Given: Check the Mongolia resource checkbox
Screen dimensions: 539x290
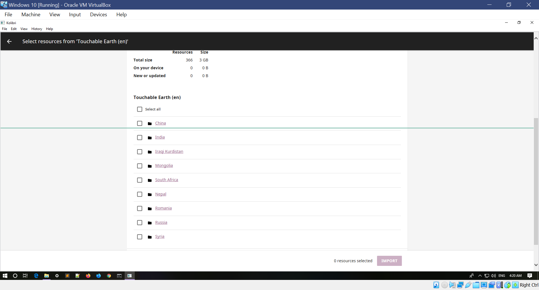Looking at the screenshot, I should [140, 166].
